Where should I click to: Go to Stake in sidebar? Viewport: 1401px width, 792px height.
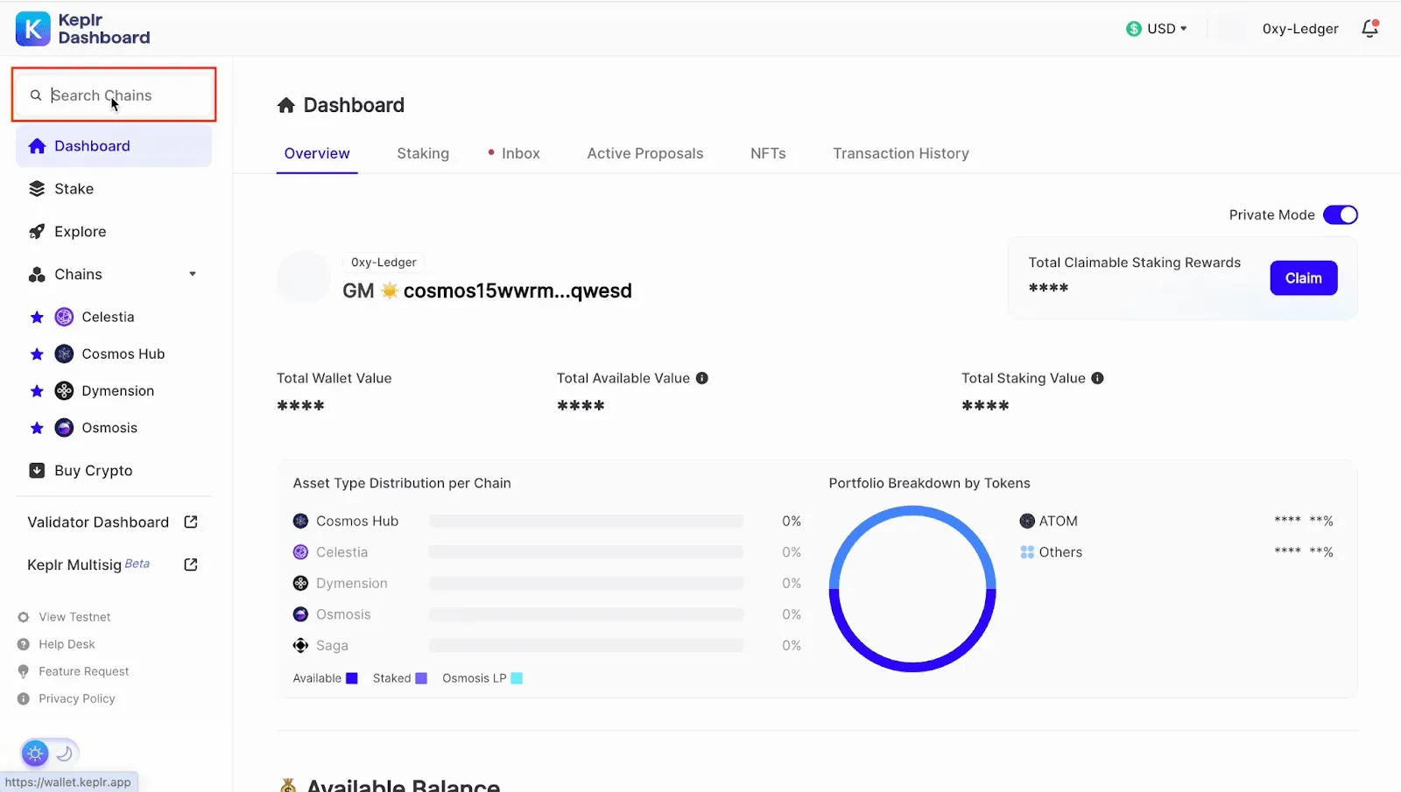pos(74,189)
